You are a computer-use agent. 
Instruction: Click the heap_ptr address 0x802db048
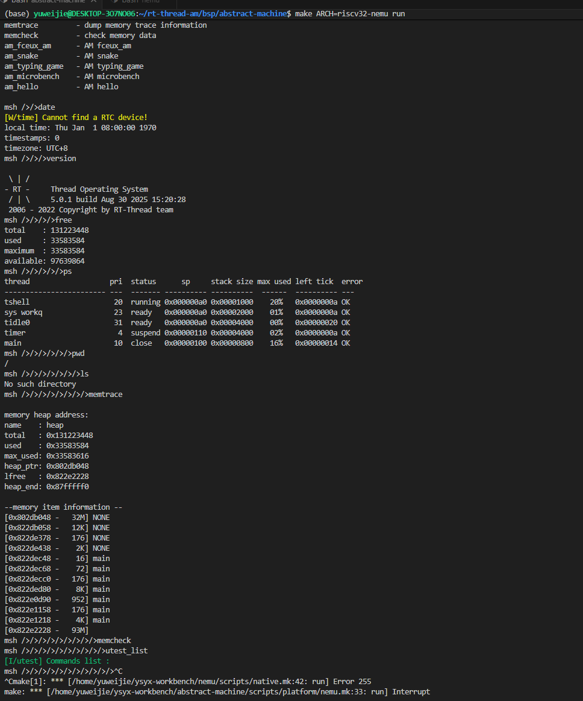pyautogui.click(x=67, y=466)
